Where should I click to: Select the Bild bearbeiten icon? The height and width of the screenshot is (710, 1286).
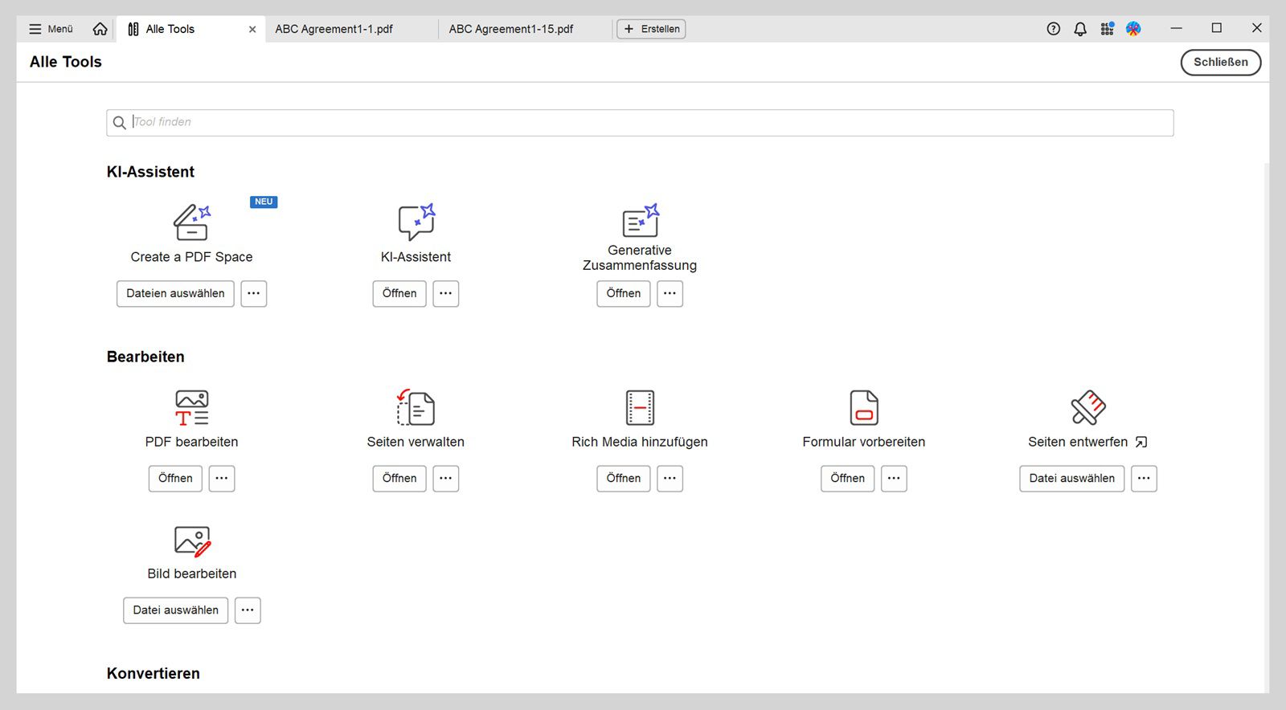[x=191, y=541]
